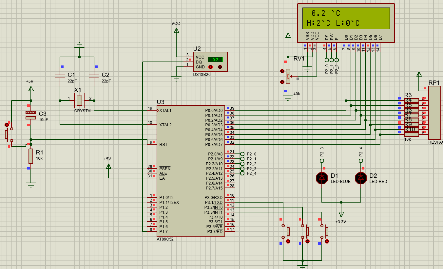The image size is (443, 269).
Task: Select the P2_0 terminal at MCU pin 21
Action: coord(242,154)
